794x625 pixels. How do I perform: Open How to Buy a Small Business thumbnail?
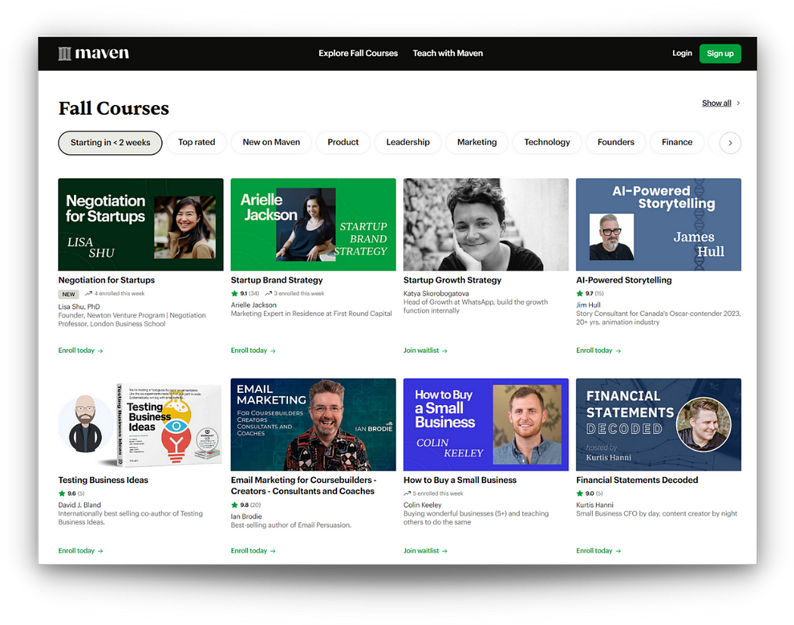(x=486, y=425)
